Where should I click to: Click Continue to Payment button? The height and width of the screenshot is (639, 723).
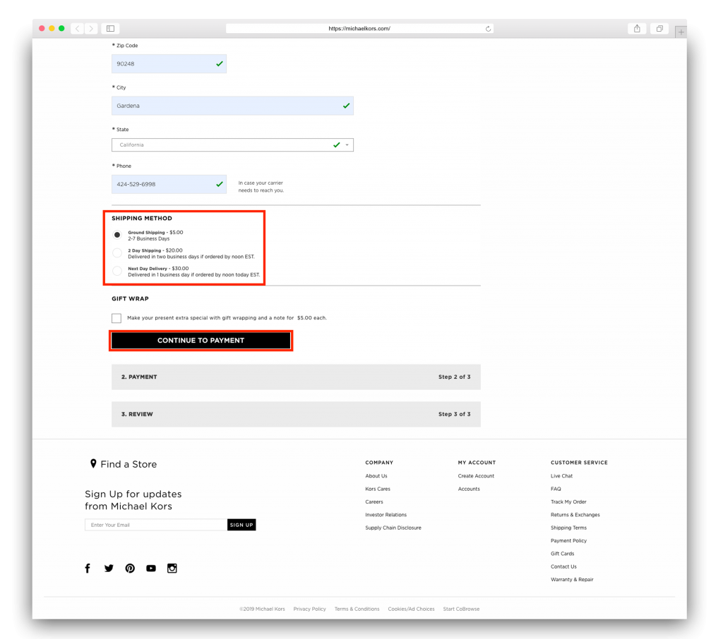tap(201, 341)
